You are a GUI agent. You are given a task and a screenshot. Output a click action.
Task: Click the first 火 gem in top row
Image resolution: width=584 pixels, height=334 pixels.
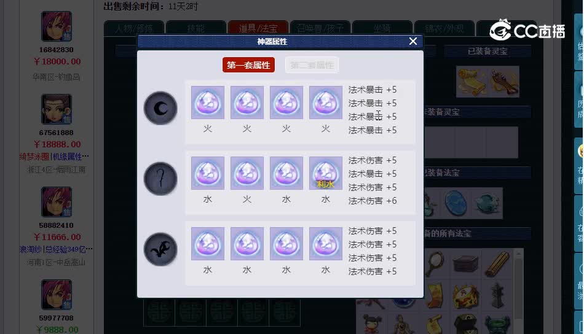tap(207, 103)
